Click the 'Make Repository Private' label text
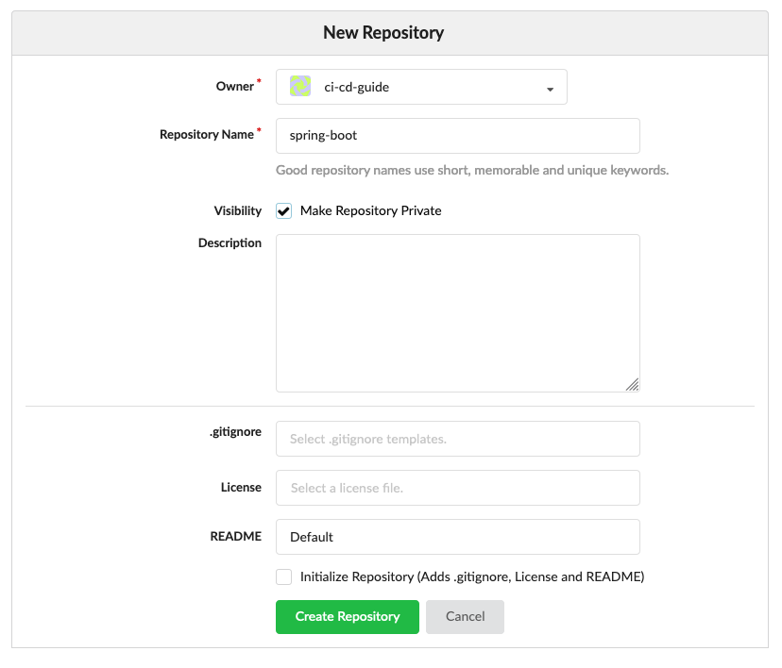 coord(370,210)
